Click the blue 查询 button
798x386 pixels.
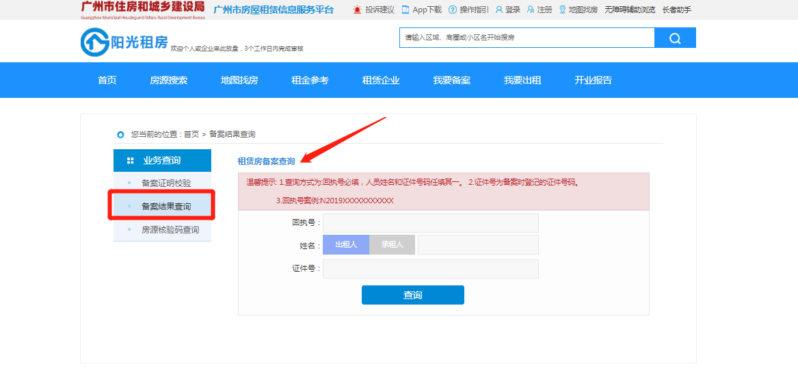click(413, 295)
